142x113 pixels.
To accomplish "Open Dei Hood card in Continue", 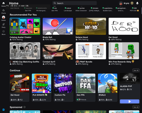I will 19,88.
